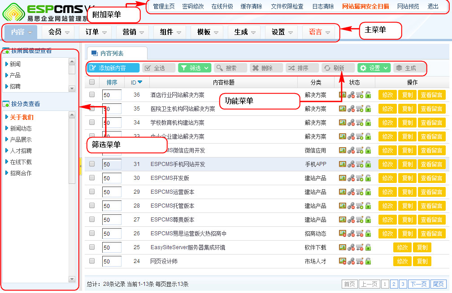Click the cart icon in ESPCMS运营版本 row
The image size is (452, 293).
point(360,192)
